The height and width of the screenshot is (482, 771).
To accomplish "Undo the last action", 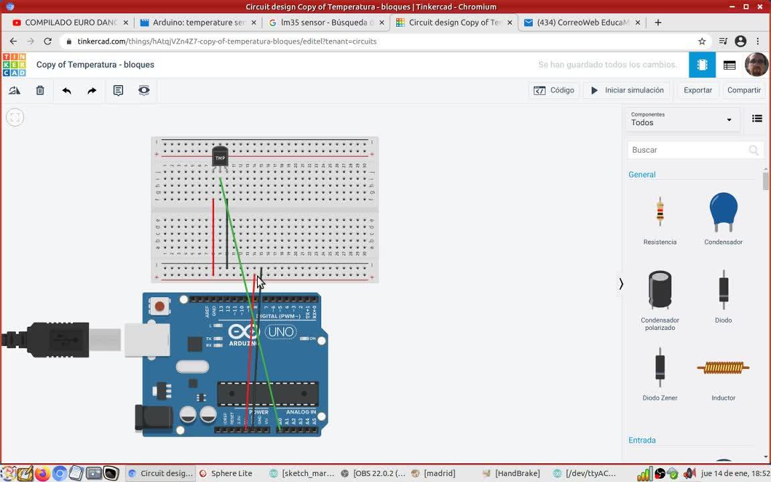I will point(66,90).
